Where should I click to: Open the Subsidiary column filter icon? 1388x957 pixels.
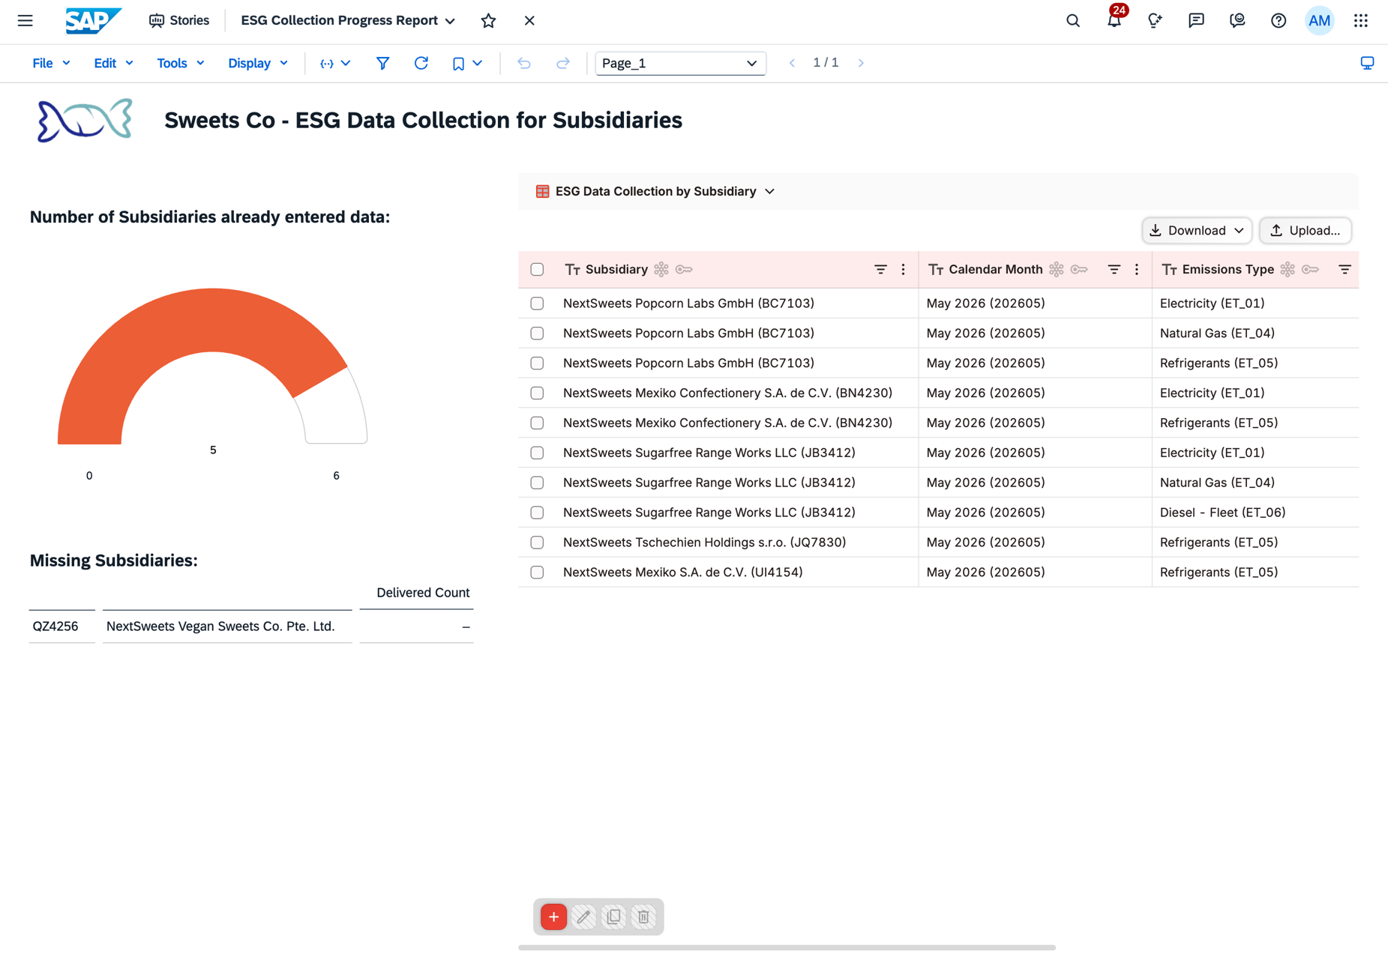[x=880, y=270]
